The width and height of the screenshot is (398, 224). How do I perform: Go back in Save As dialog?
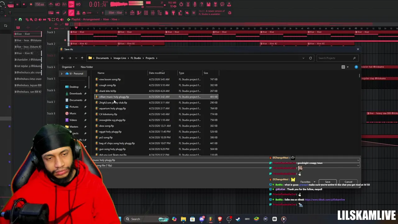click(x=62, y=58)
